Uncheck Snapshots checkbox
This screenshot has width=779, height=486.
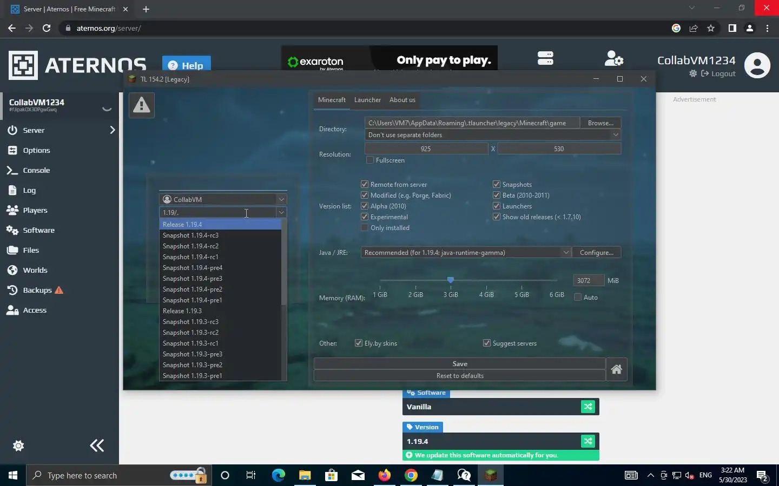497,184
